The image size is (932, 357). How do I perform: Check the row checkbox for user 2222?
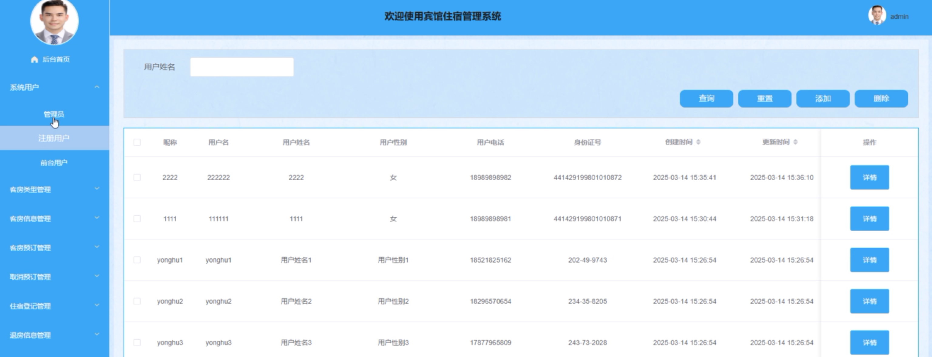[x=137, y=177]
